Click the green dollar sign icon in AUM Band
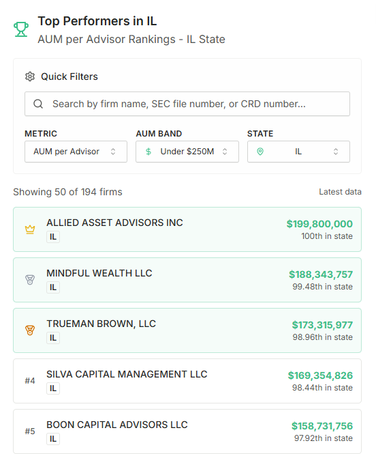 148,152
